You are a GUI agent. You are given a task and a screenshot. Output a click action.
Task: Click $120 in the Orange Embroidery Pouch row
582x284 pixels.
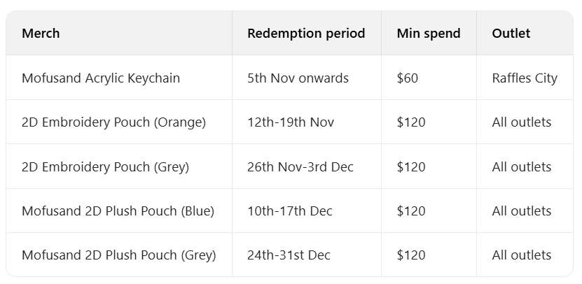411,122
